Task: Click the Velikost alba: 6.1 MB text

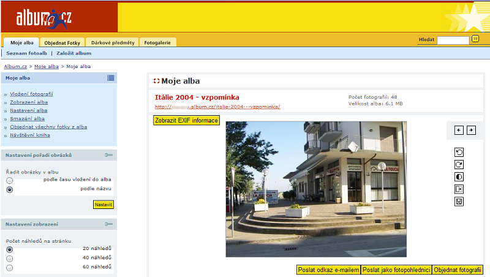Action: tap(375, 104)
